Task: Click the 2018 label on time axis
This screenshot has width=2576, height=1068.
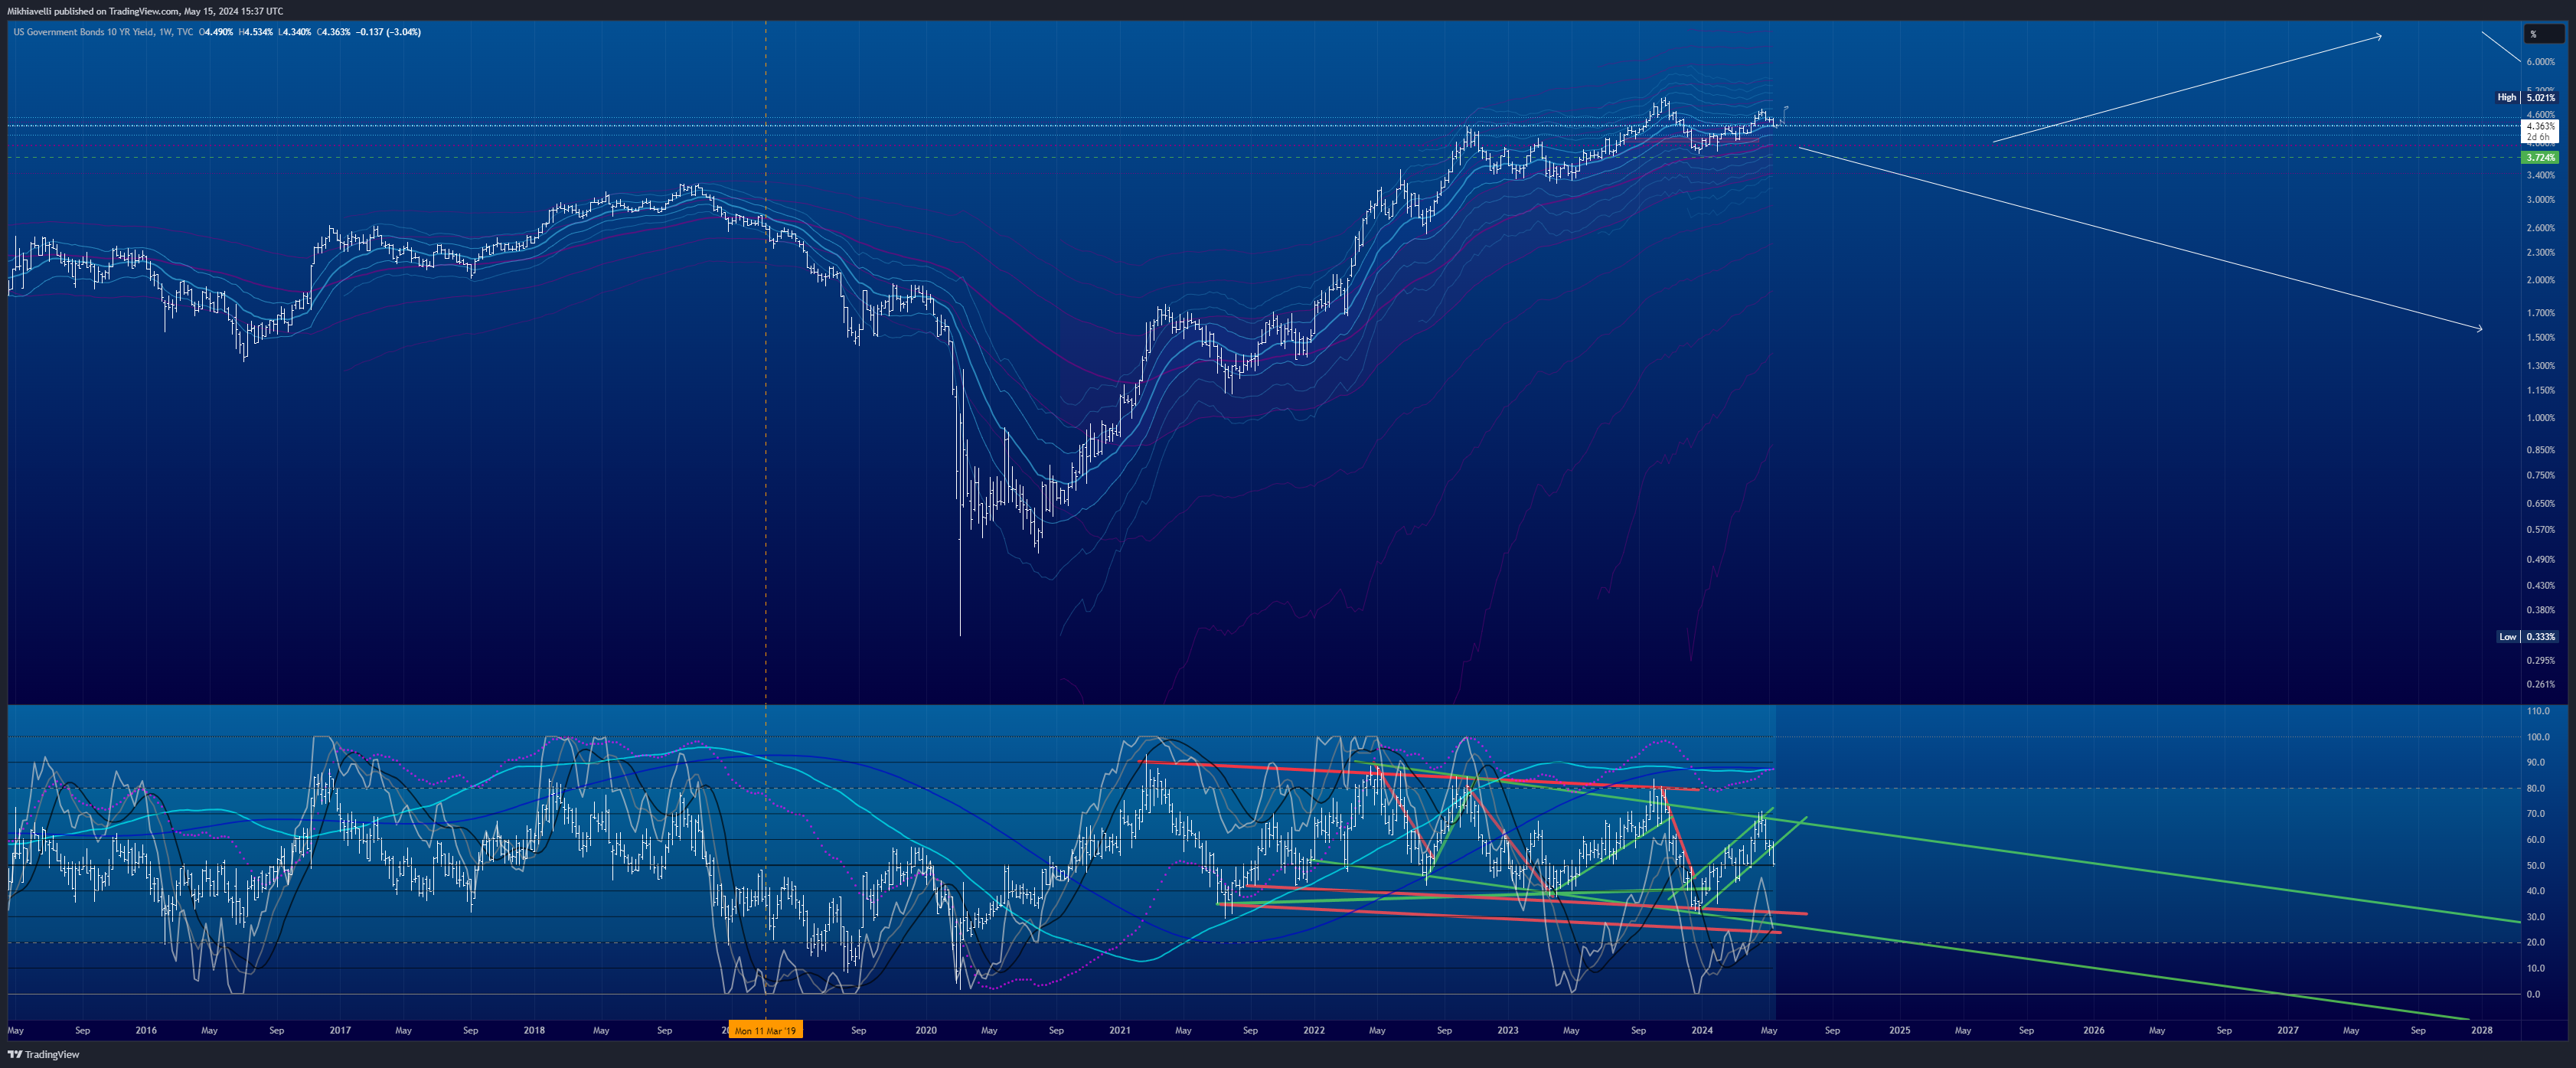Action: (534, 1030)
